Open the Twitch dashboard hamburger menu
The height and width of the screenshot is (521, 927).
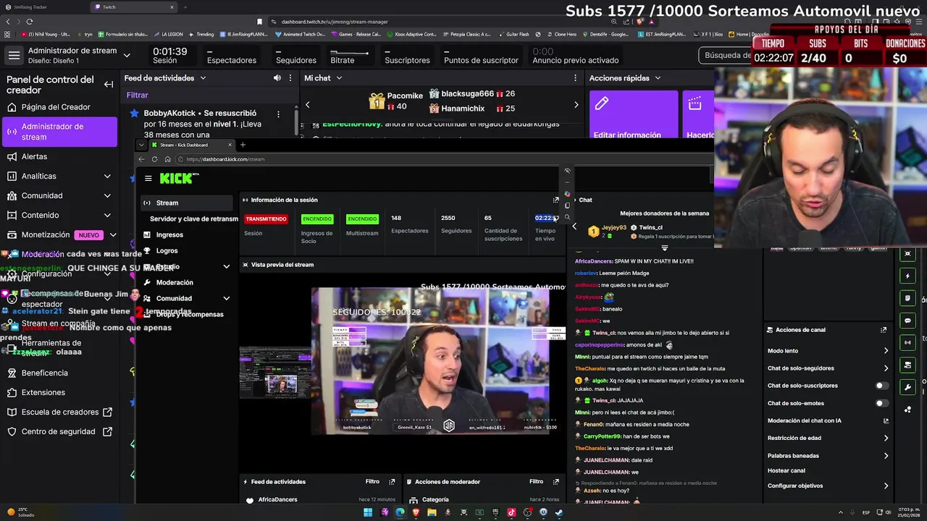click(x=14, y=55)
